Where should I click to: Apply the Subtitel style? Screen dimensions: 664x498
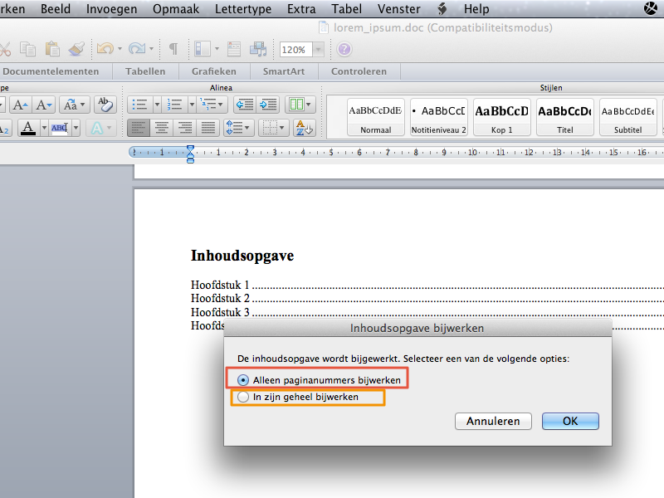click(628, 117)
